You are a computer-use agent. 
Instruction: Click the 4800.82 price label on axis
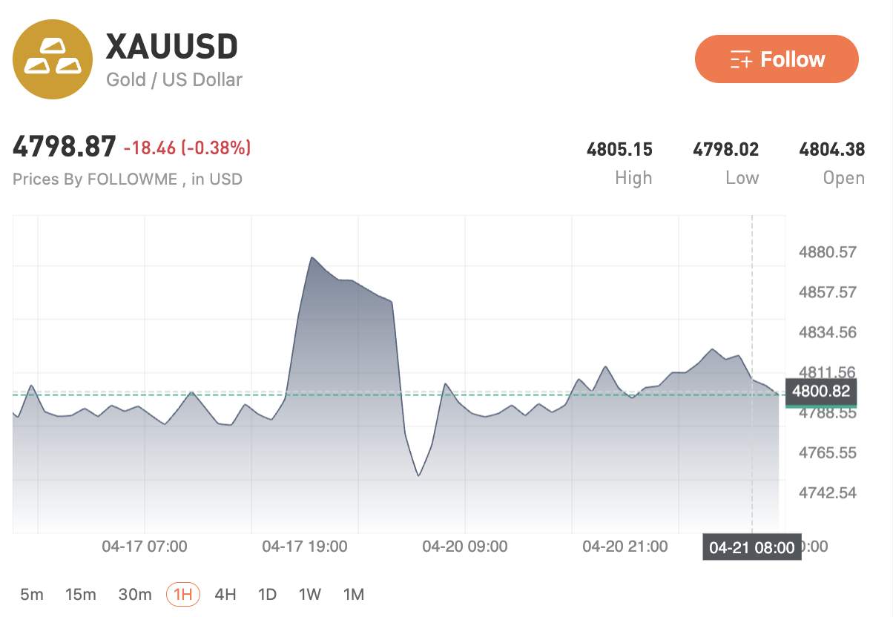coord(820,391)
